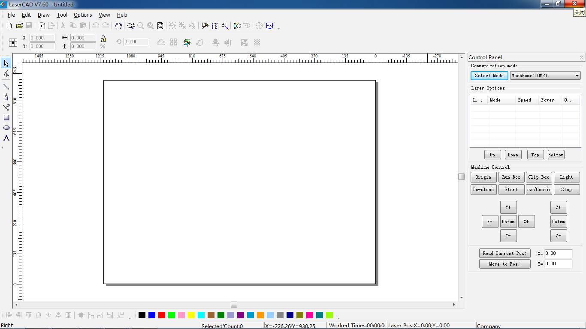Select the arrow Pick tool

[6, 63]
